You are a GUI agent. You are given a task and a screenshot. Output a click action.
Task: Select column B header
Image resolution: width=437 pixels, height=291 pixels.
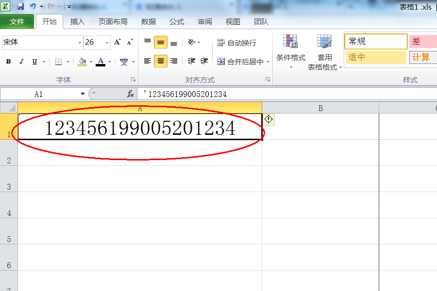[x=320, y=108]
